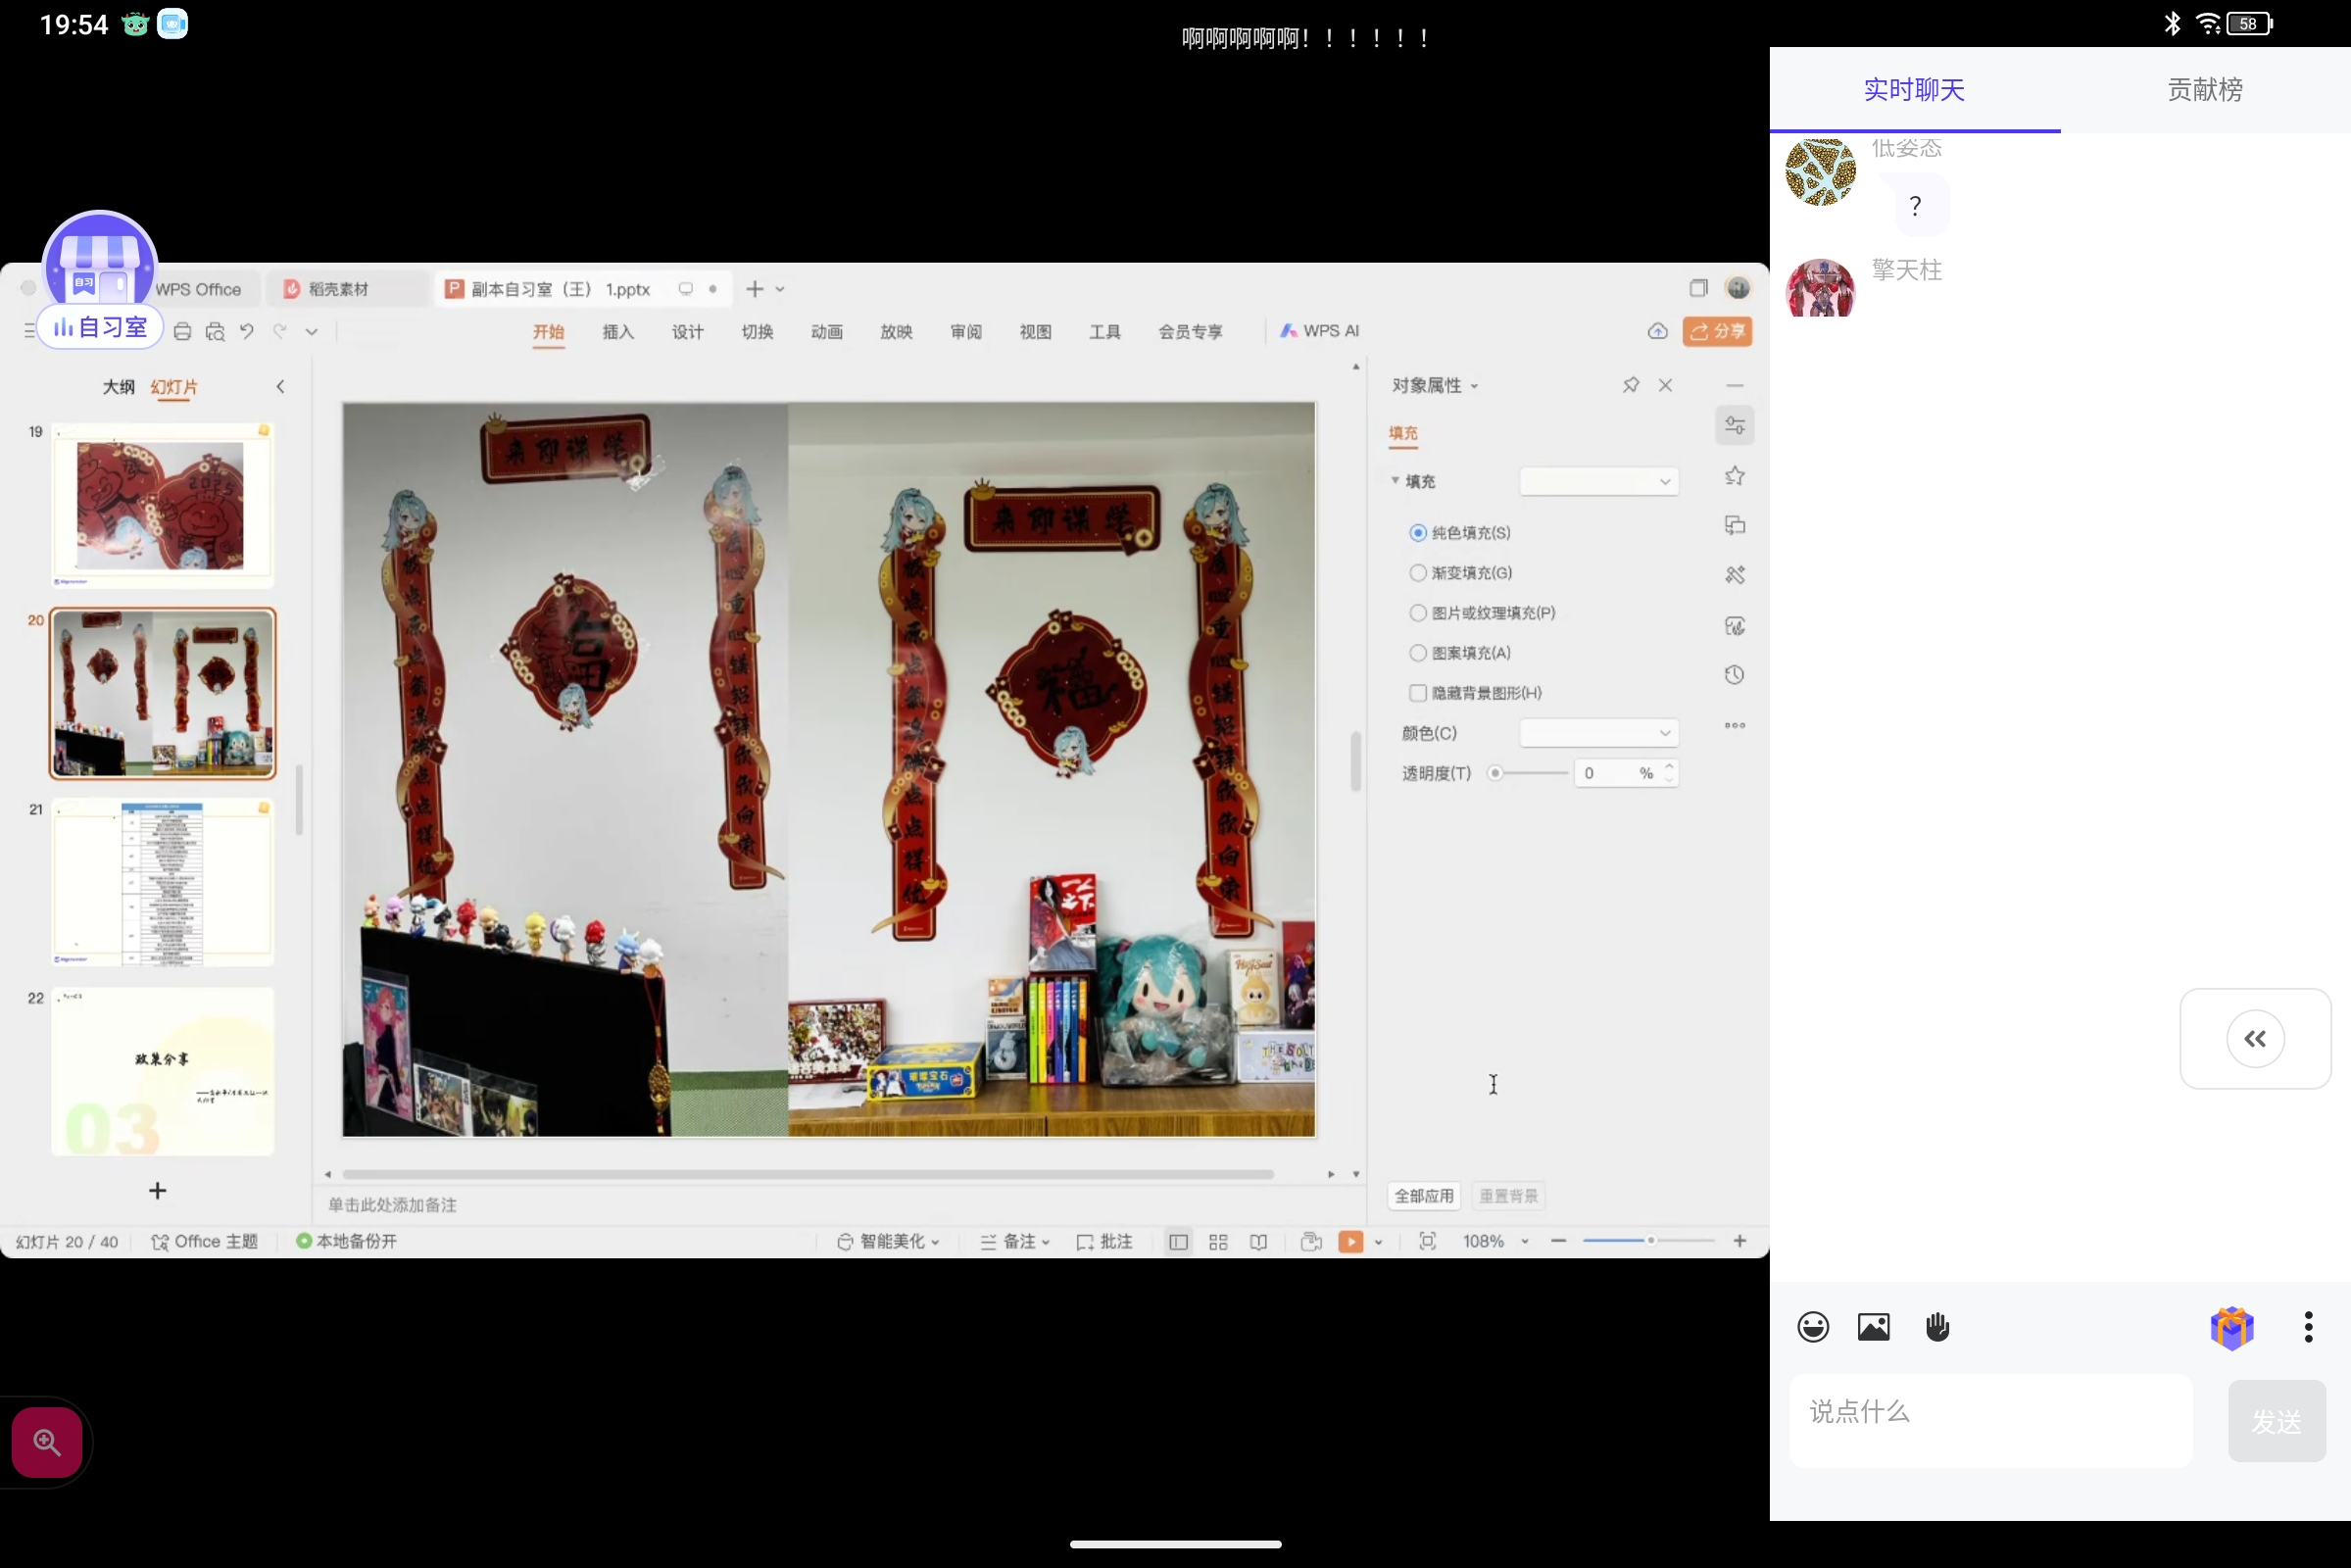
Task: Select slide 21 thumbnail with table
Action: pyautogui.click(x=162, y=882)
